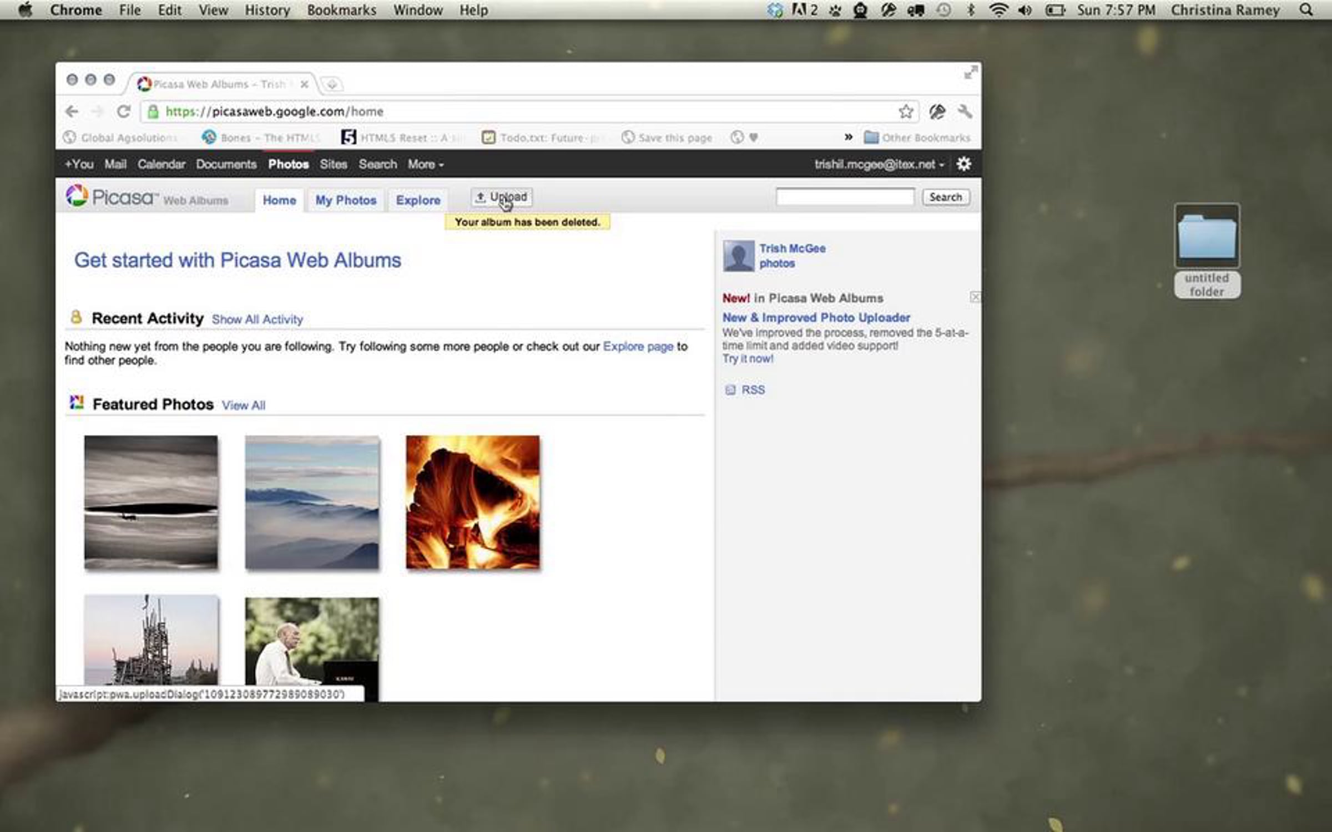Click the Chrome reload page icon
Screen dimensions: 1332x832
[123, 111]
